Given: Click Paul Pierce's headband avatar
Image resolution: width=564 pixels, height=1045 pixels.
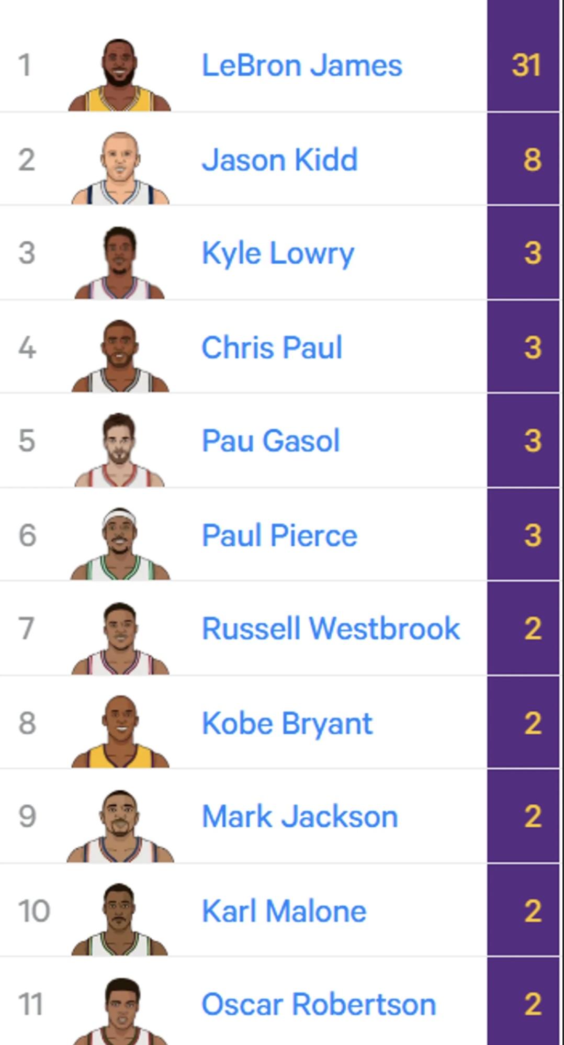Looking at the screenshot, I should coord(119,544).
